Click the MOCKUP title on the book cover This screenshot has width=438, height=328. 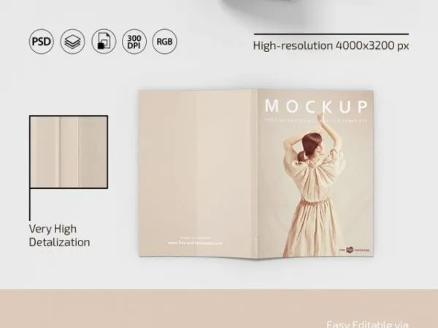pyautogui.click(x=316, y=106)
